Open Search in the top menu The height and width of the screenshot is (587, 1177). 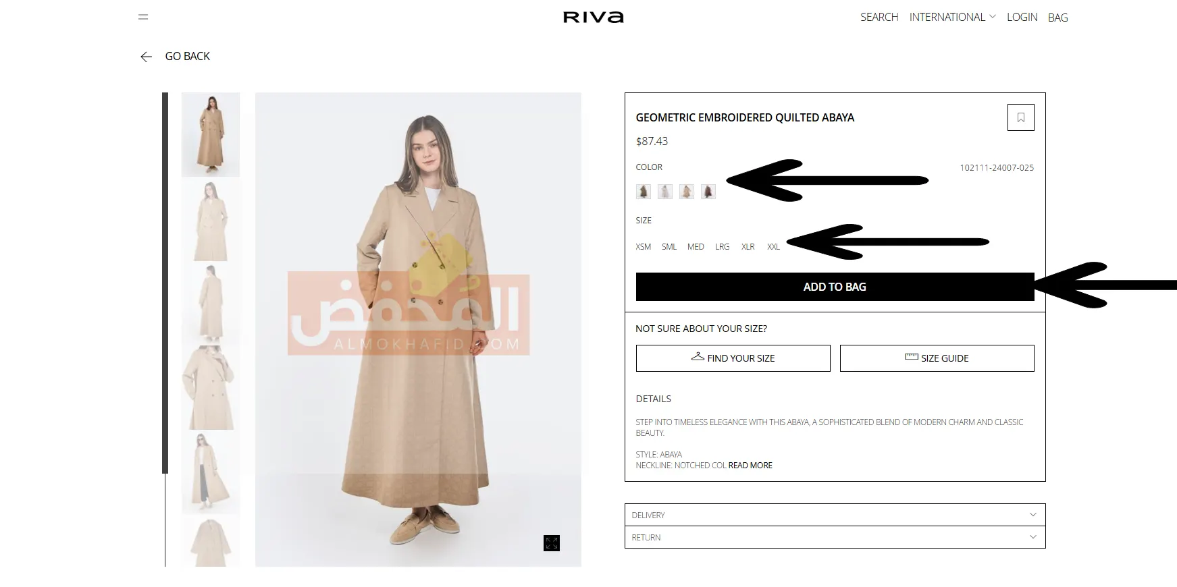click(879, 17)
